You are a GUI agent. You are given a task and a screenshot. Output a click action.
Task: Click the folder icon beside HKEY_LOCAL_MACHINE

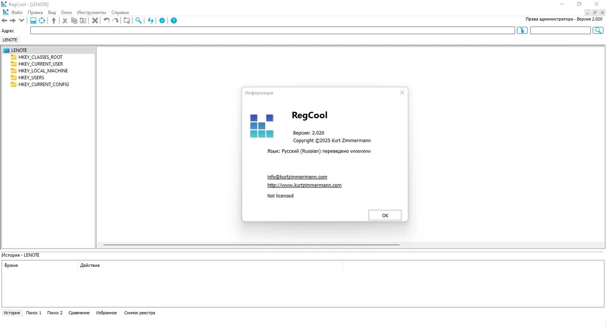(14, 71)
